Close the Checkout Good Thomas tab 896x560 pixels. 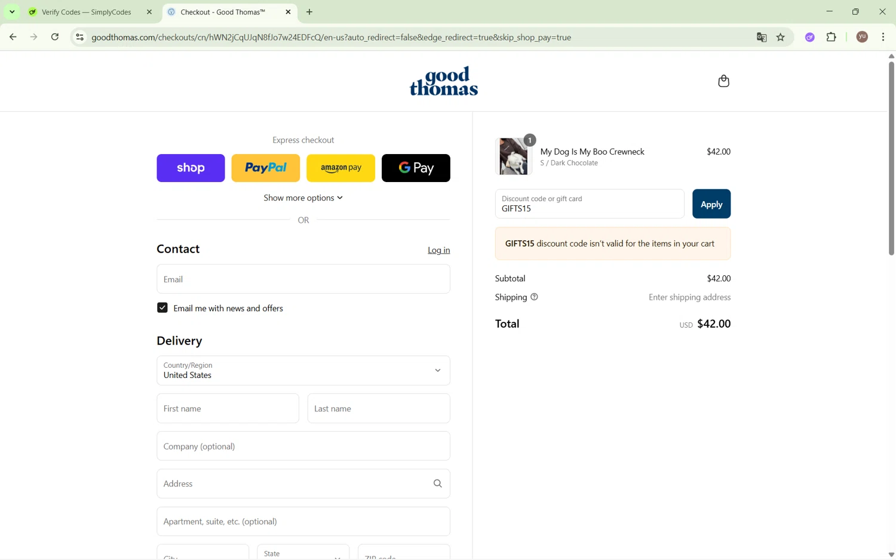click(x=288, y=12)
